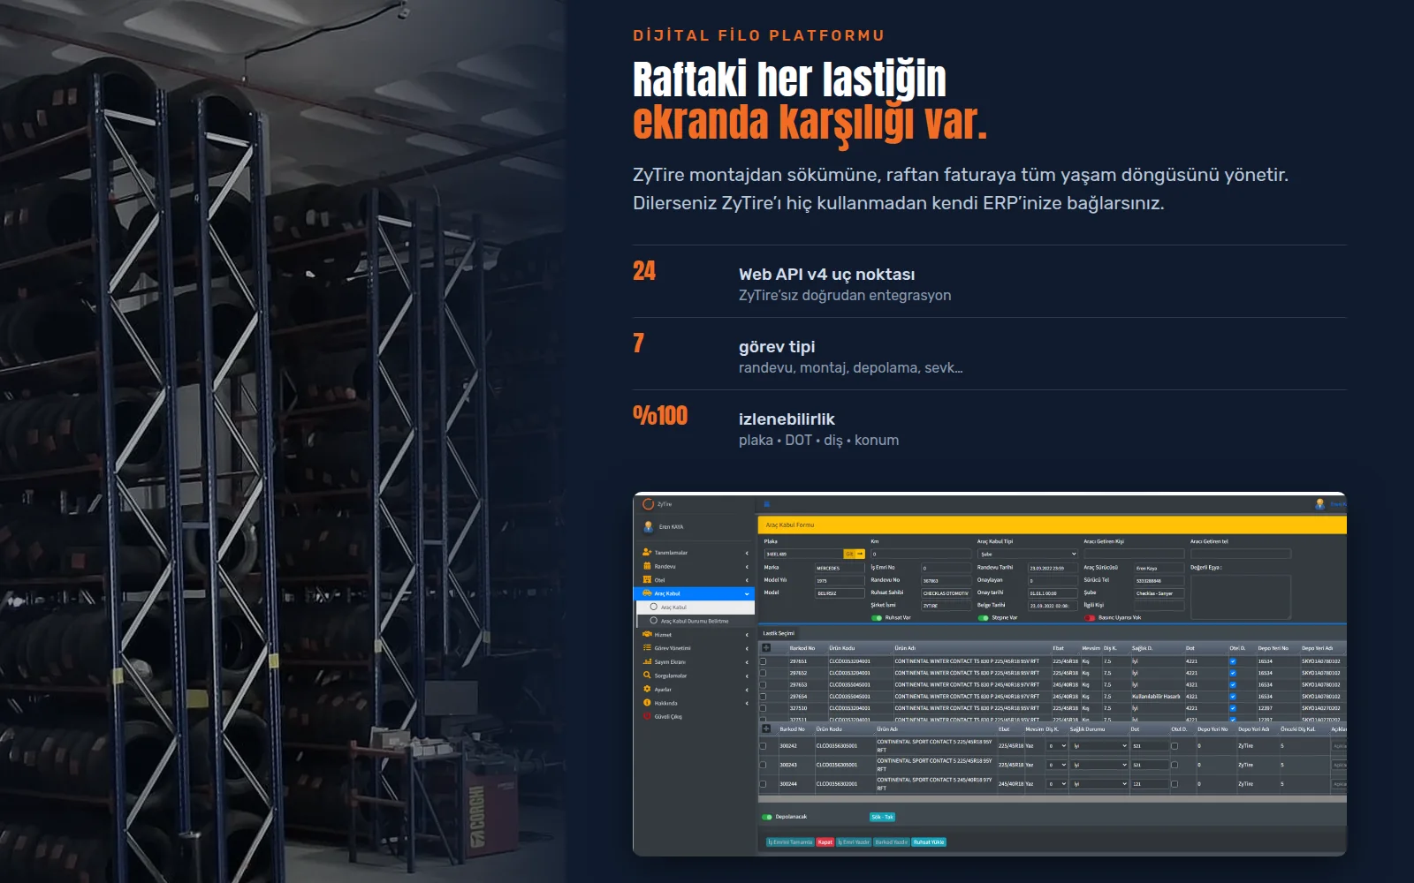Open the Araç Kabul Tipi Şube dropdown
This screenshot has width=1414, height=883.
coord(1028,554)
